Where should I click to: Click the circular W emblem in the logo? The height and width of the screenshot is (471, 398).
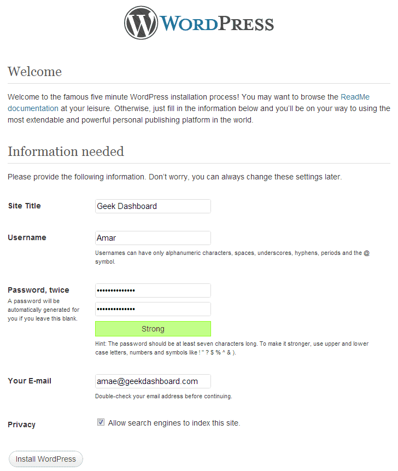141,22
